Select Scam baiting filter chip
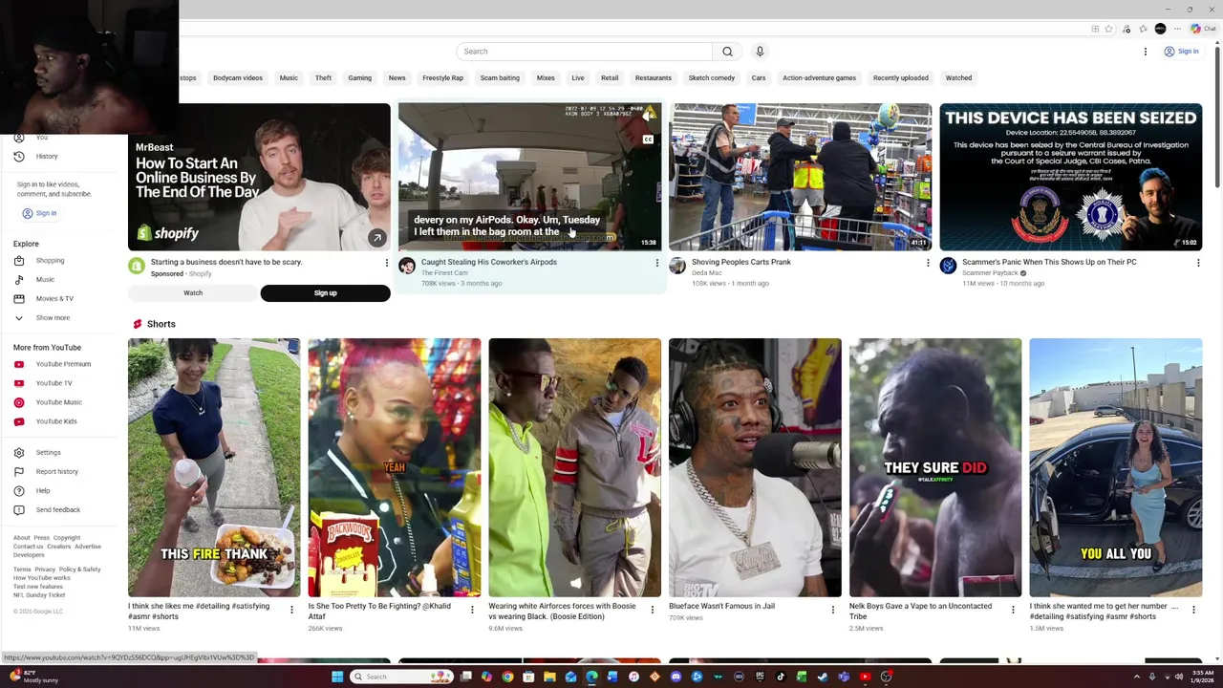1223x688 pixels. click(500, 78)
